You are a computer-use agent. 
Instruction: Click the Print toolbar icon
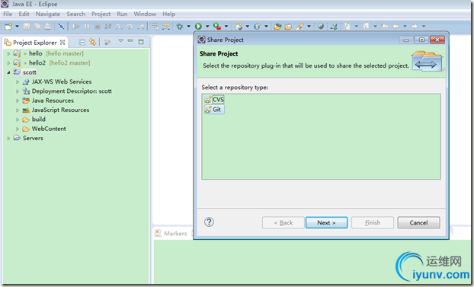(x=48, y=27)
